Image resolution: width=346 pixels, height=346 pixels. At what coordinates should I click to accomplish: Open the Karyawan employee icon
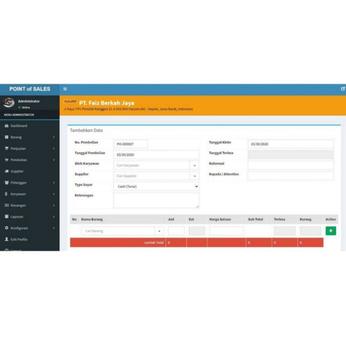click(x=6, y=194)
